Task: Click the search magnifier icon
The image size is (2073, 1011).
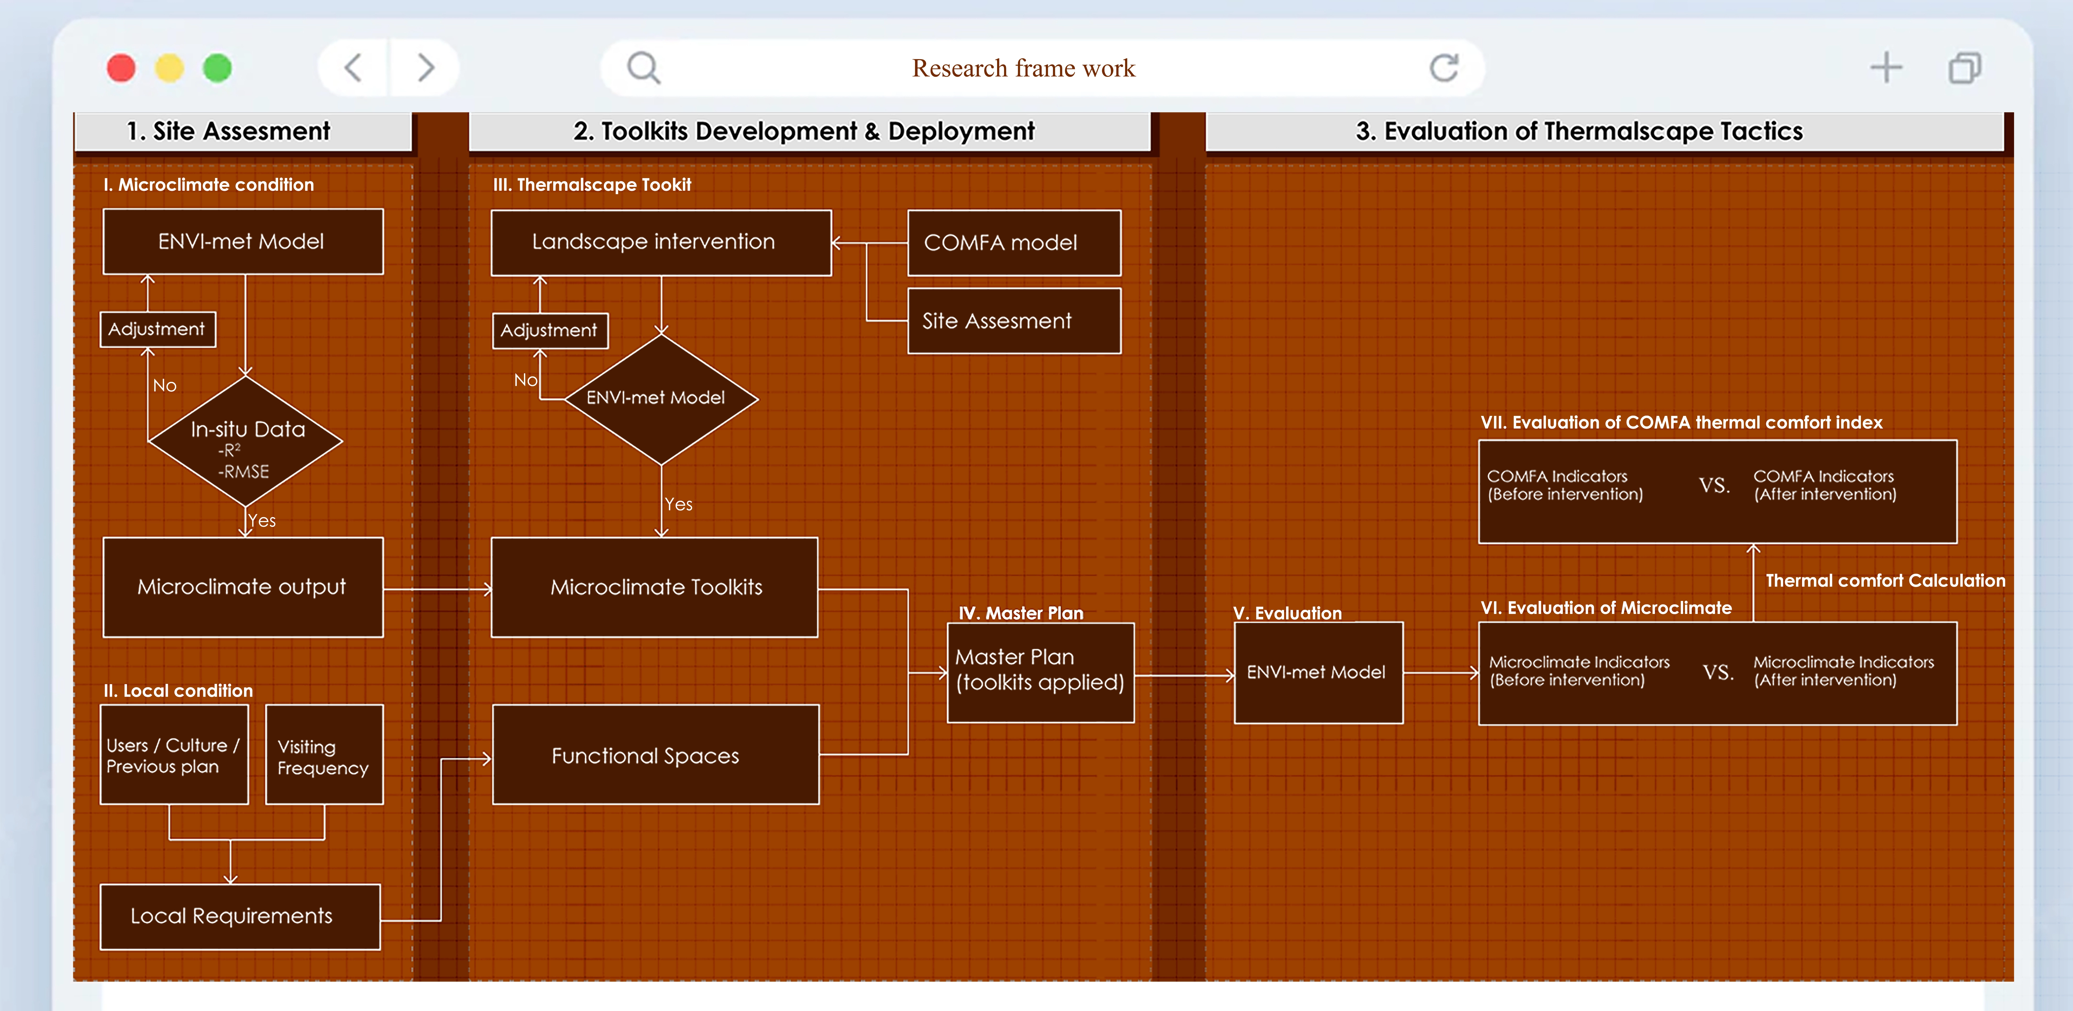Action: pos(643,68)
